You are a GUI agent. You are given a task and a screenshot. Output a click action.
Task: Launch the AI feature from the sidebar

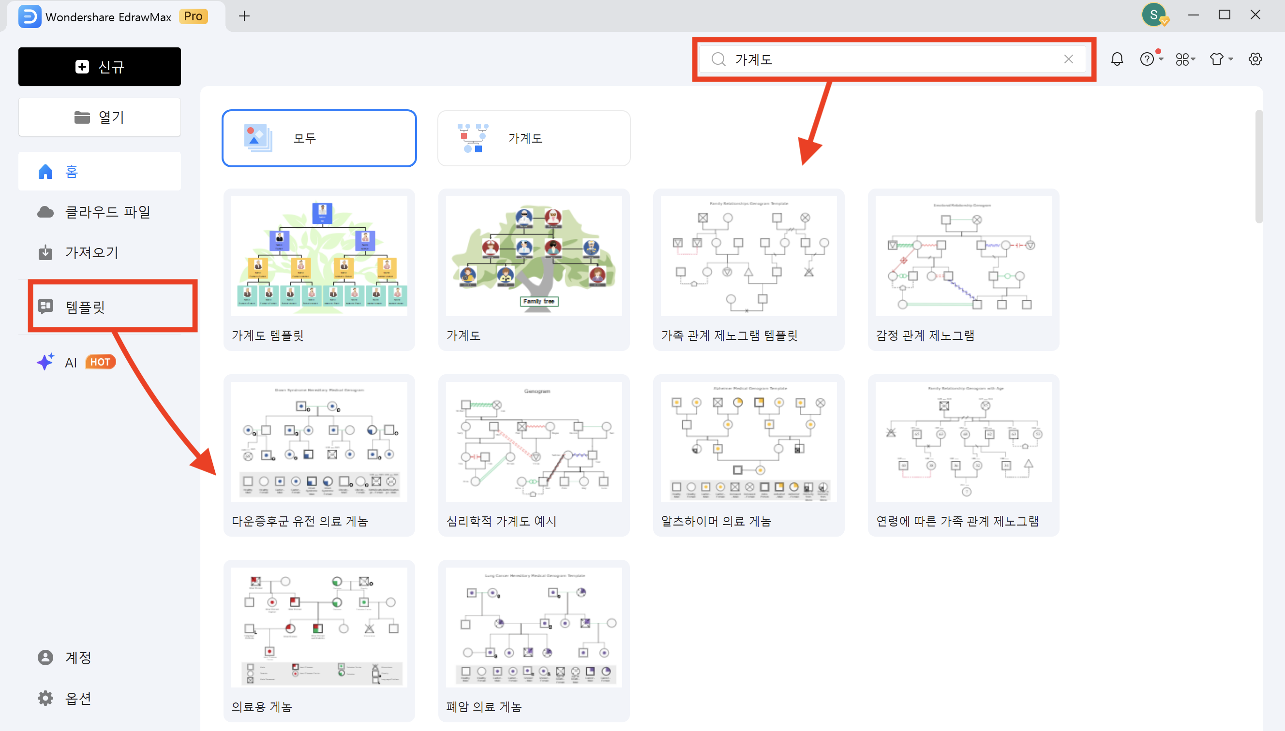pos(70,362)
